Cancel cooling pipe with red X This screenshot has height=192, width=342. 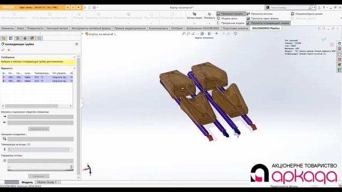[x=9, y=50]
